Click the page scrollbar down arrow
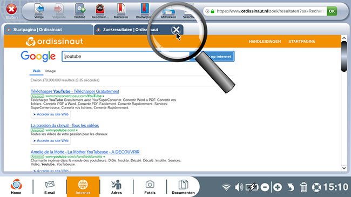This screenshot has height=197, width=351. [344, 168]
